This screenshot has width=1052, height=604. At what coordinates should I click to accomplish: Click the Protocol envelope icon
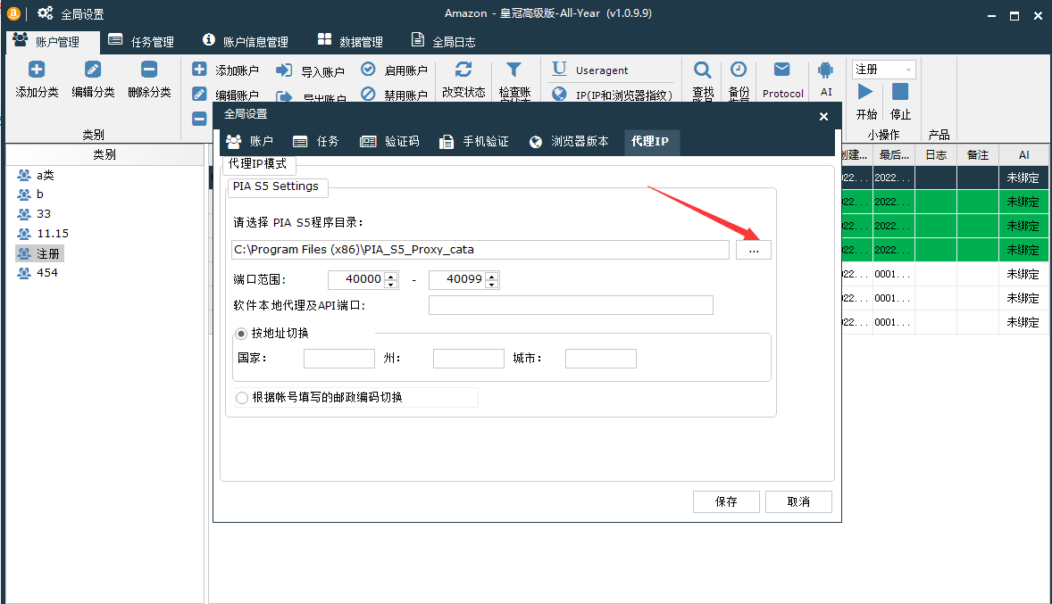pos(782,69)
